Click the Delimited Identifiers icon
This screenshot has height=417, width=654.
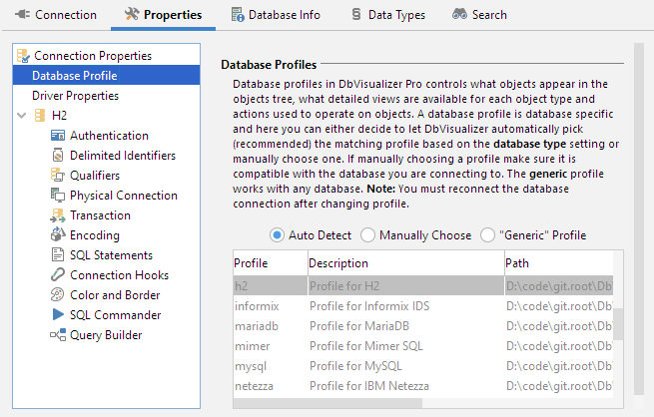click(57, 156)
